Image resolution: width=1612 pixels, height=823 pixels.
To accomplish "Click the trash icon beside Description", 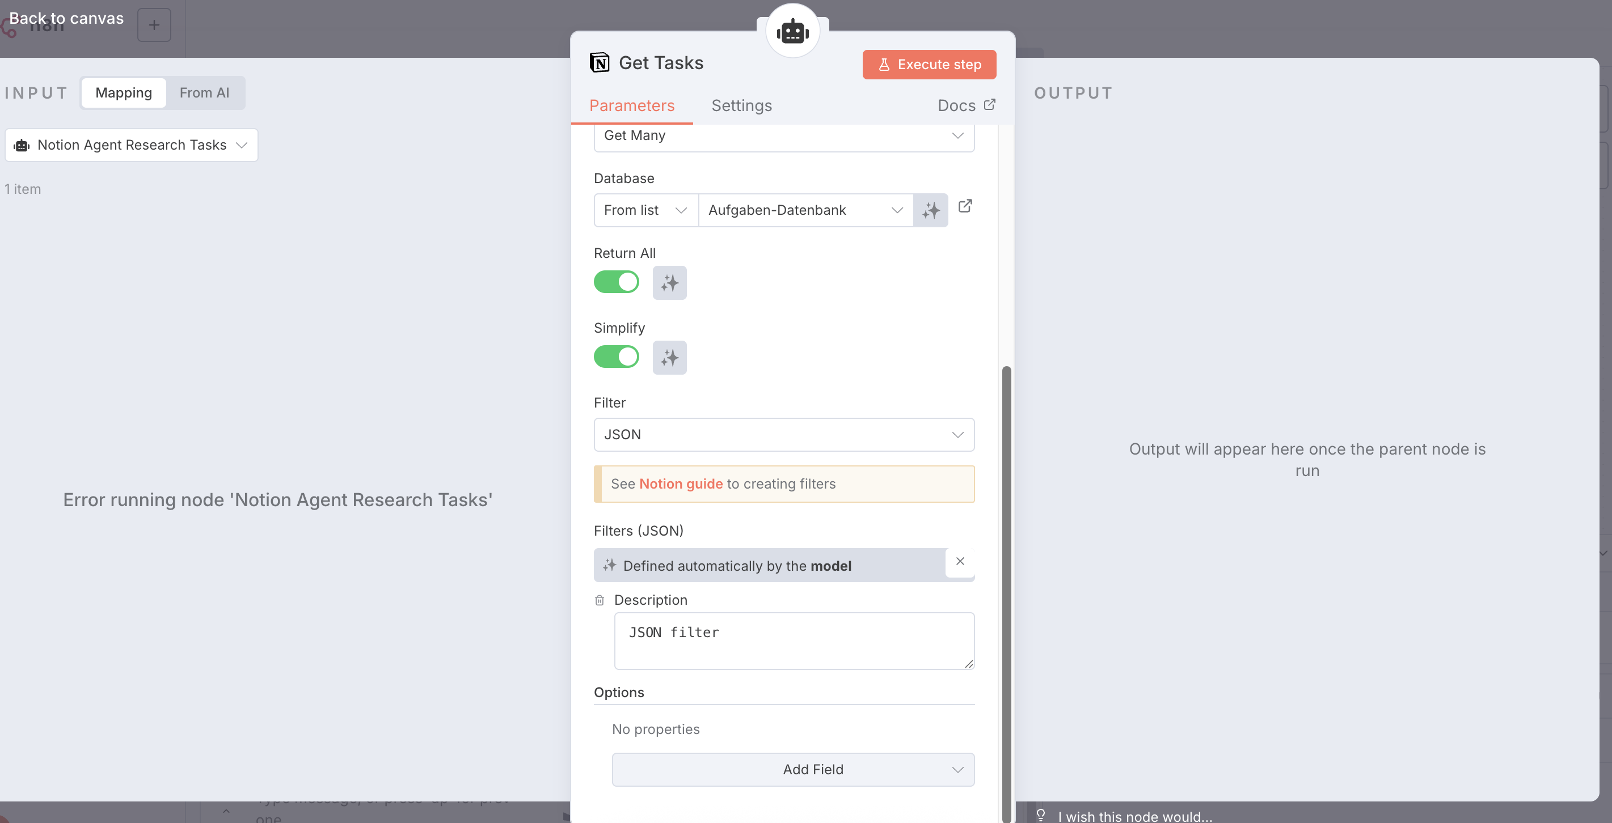I will (x=599, y=600).
